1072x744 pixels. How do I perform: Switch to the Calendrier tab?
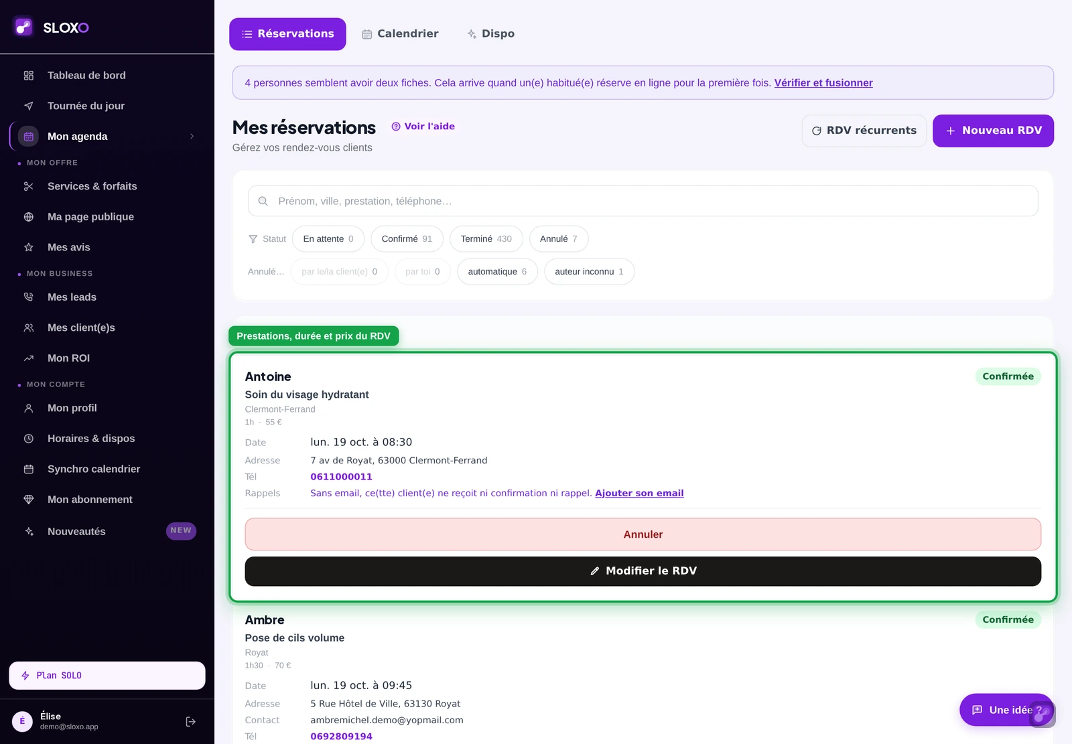(401, 34)
